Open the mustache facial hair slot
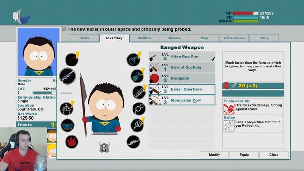This screenshot has height=171, width=304. click(133, 142)
